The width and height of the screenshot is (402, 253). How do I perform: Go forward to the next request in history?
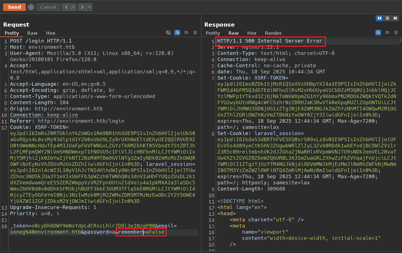point(82,7)
